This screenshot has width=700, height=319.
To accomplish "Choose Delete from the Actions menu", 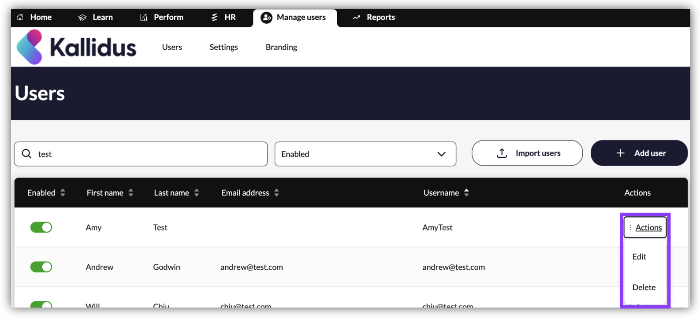I will 644,287.
